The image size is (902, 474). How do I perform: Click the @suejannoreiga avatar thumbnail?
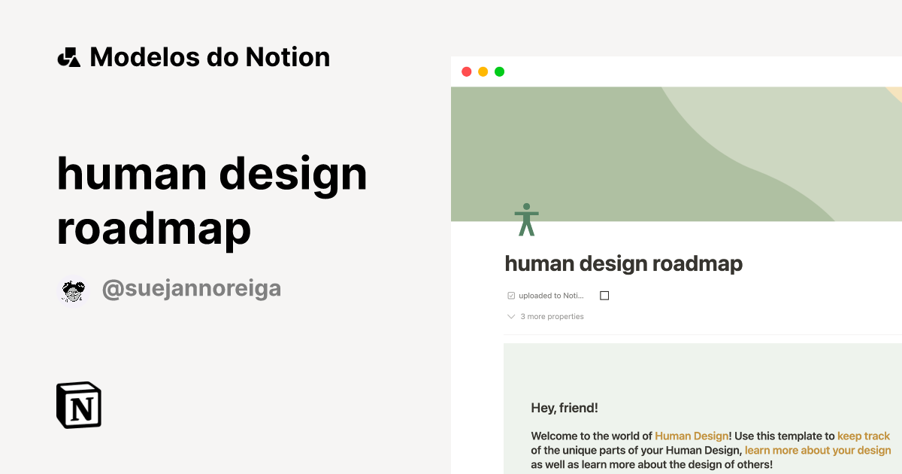[x=73, y=288]
